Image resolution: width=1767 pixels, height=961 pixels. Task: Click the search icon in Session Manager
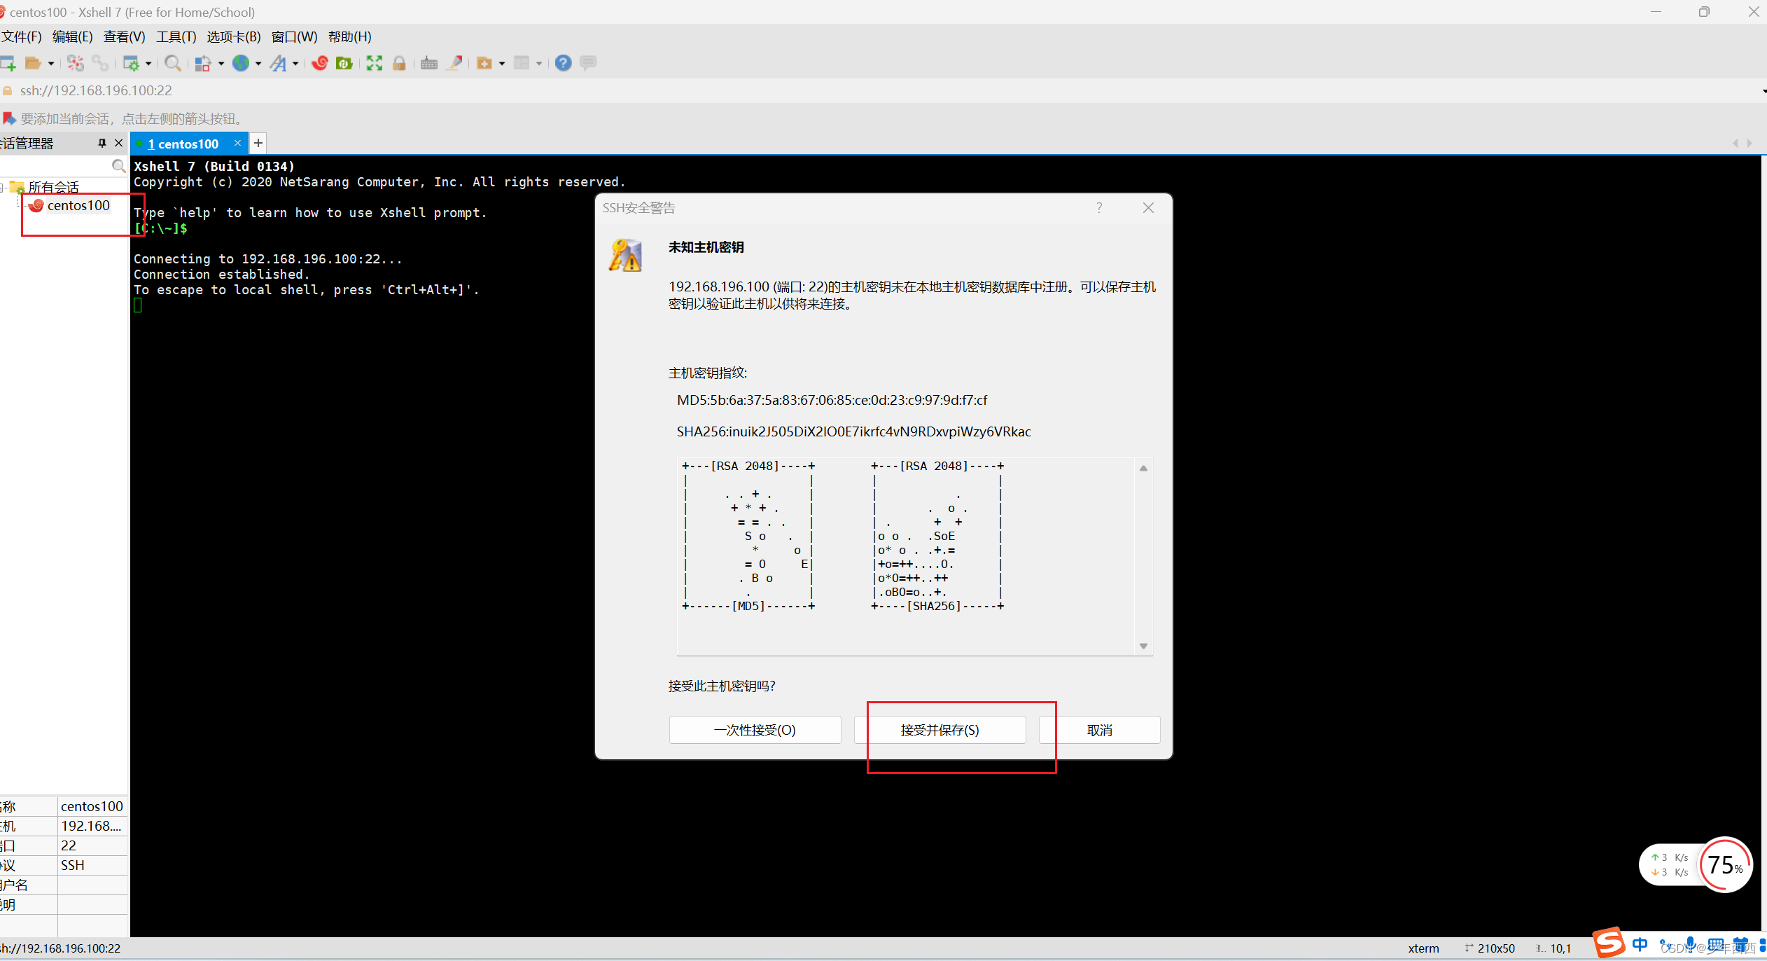(119, 166)
